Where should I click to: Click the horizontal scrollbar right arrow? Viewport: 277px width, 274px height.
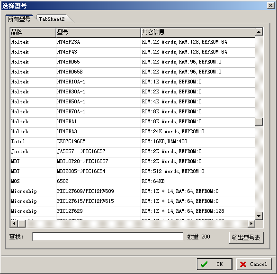click(x=251, y=224)
